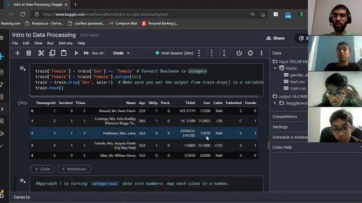This screenshot has height=203, width=362.
Task: Run the current cell with the play icon
Action: pyautogui.click(x=76, y=53)
